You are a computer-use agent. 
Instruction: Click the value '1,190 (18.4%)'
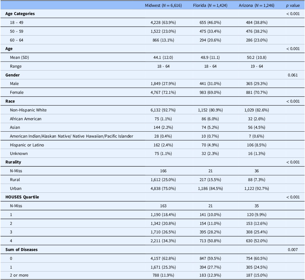tap(163, 215)
